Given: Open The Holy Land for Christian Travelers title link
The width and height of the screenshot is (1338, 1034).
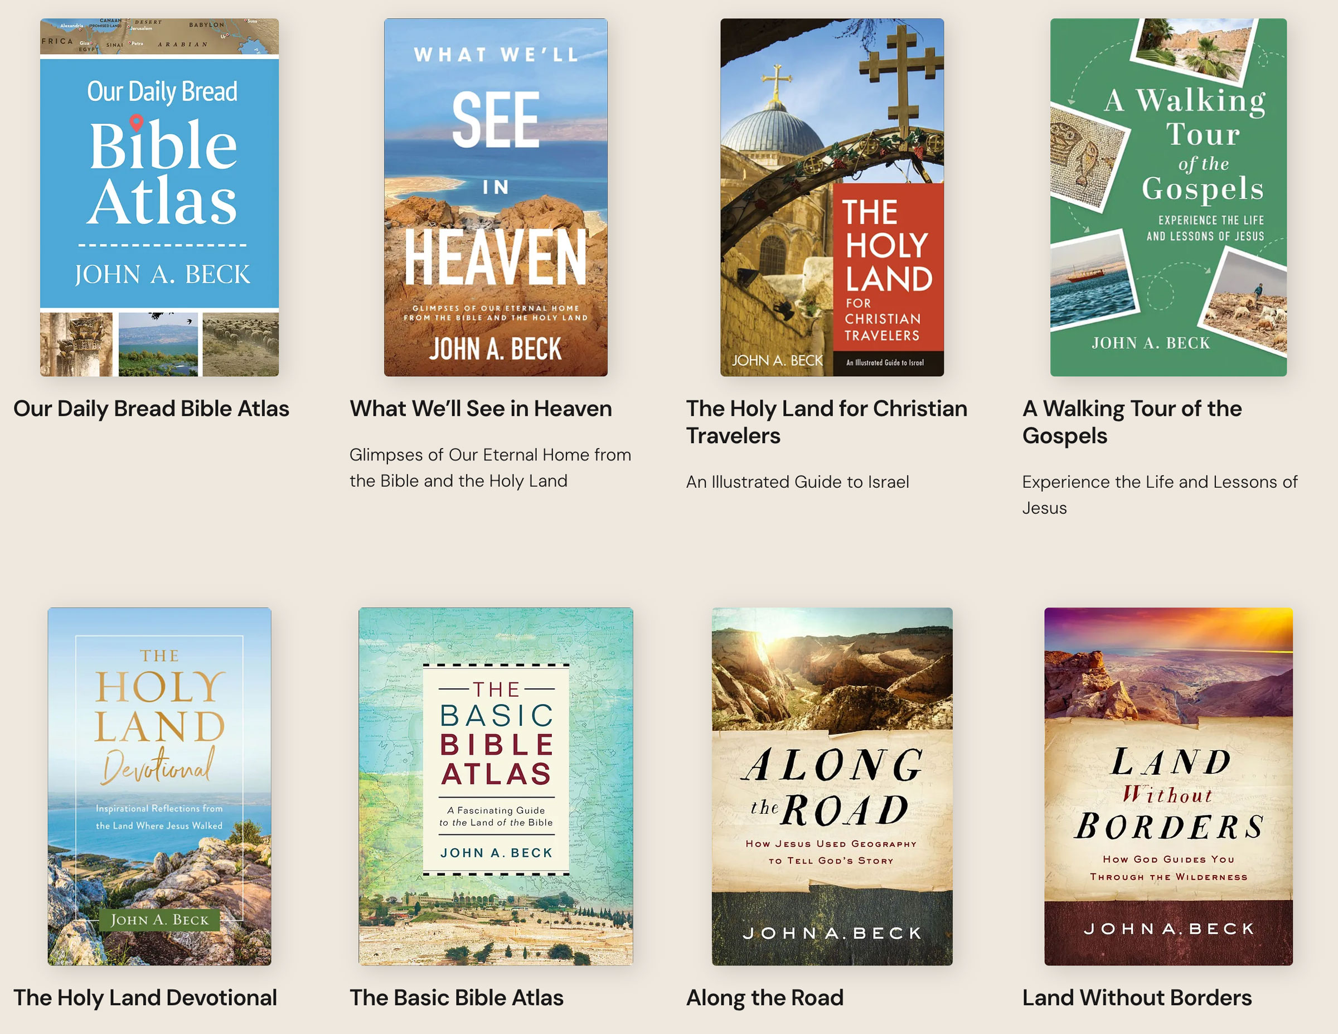Looking at the screenshot, I should tap(826, 422).
